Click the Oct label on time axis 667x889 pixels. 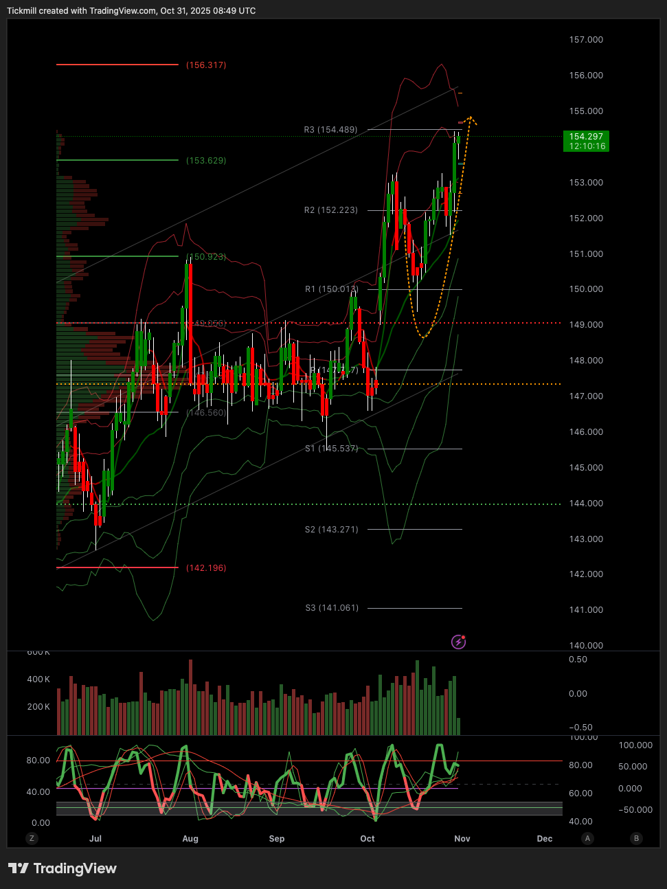[368, 839]
